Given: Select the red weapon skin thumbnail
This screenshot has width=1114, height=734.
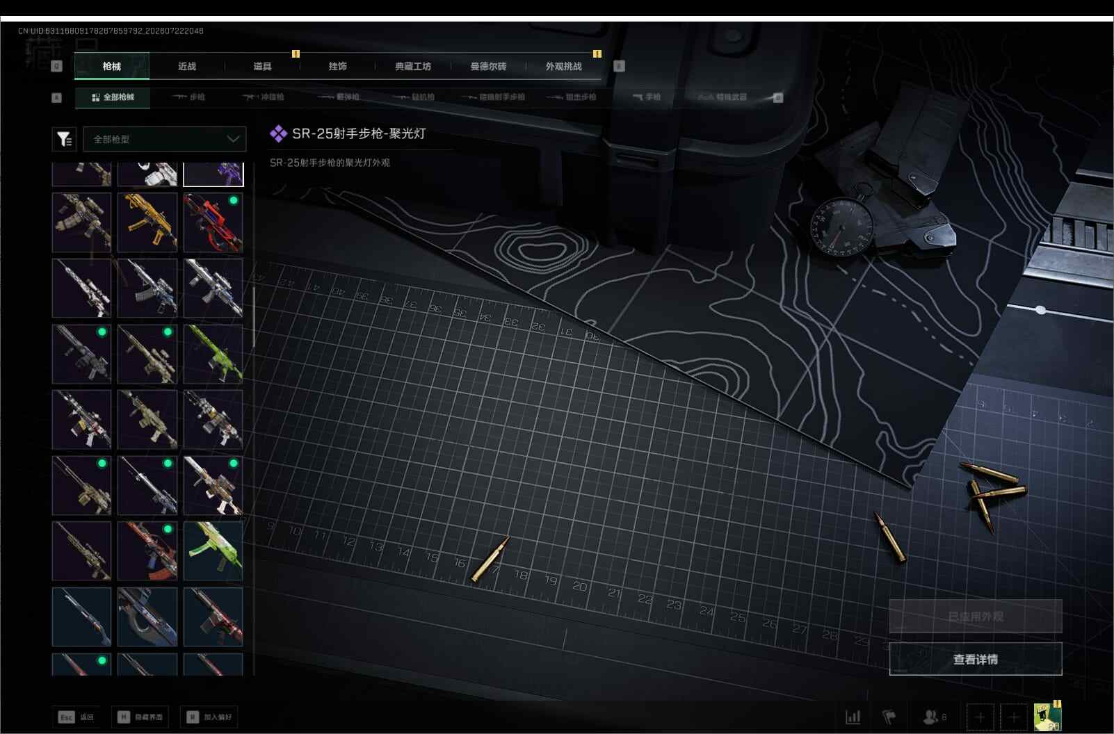Looking at the screenshot, I should [x=213, y=222].
